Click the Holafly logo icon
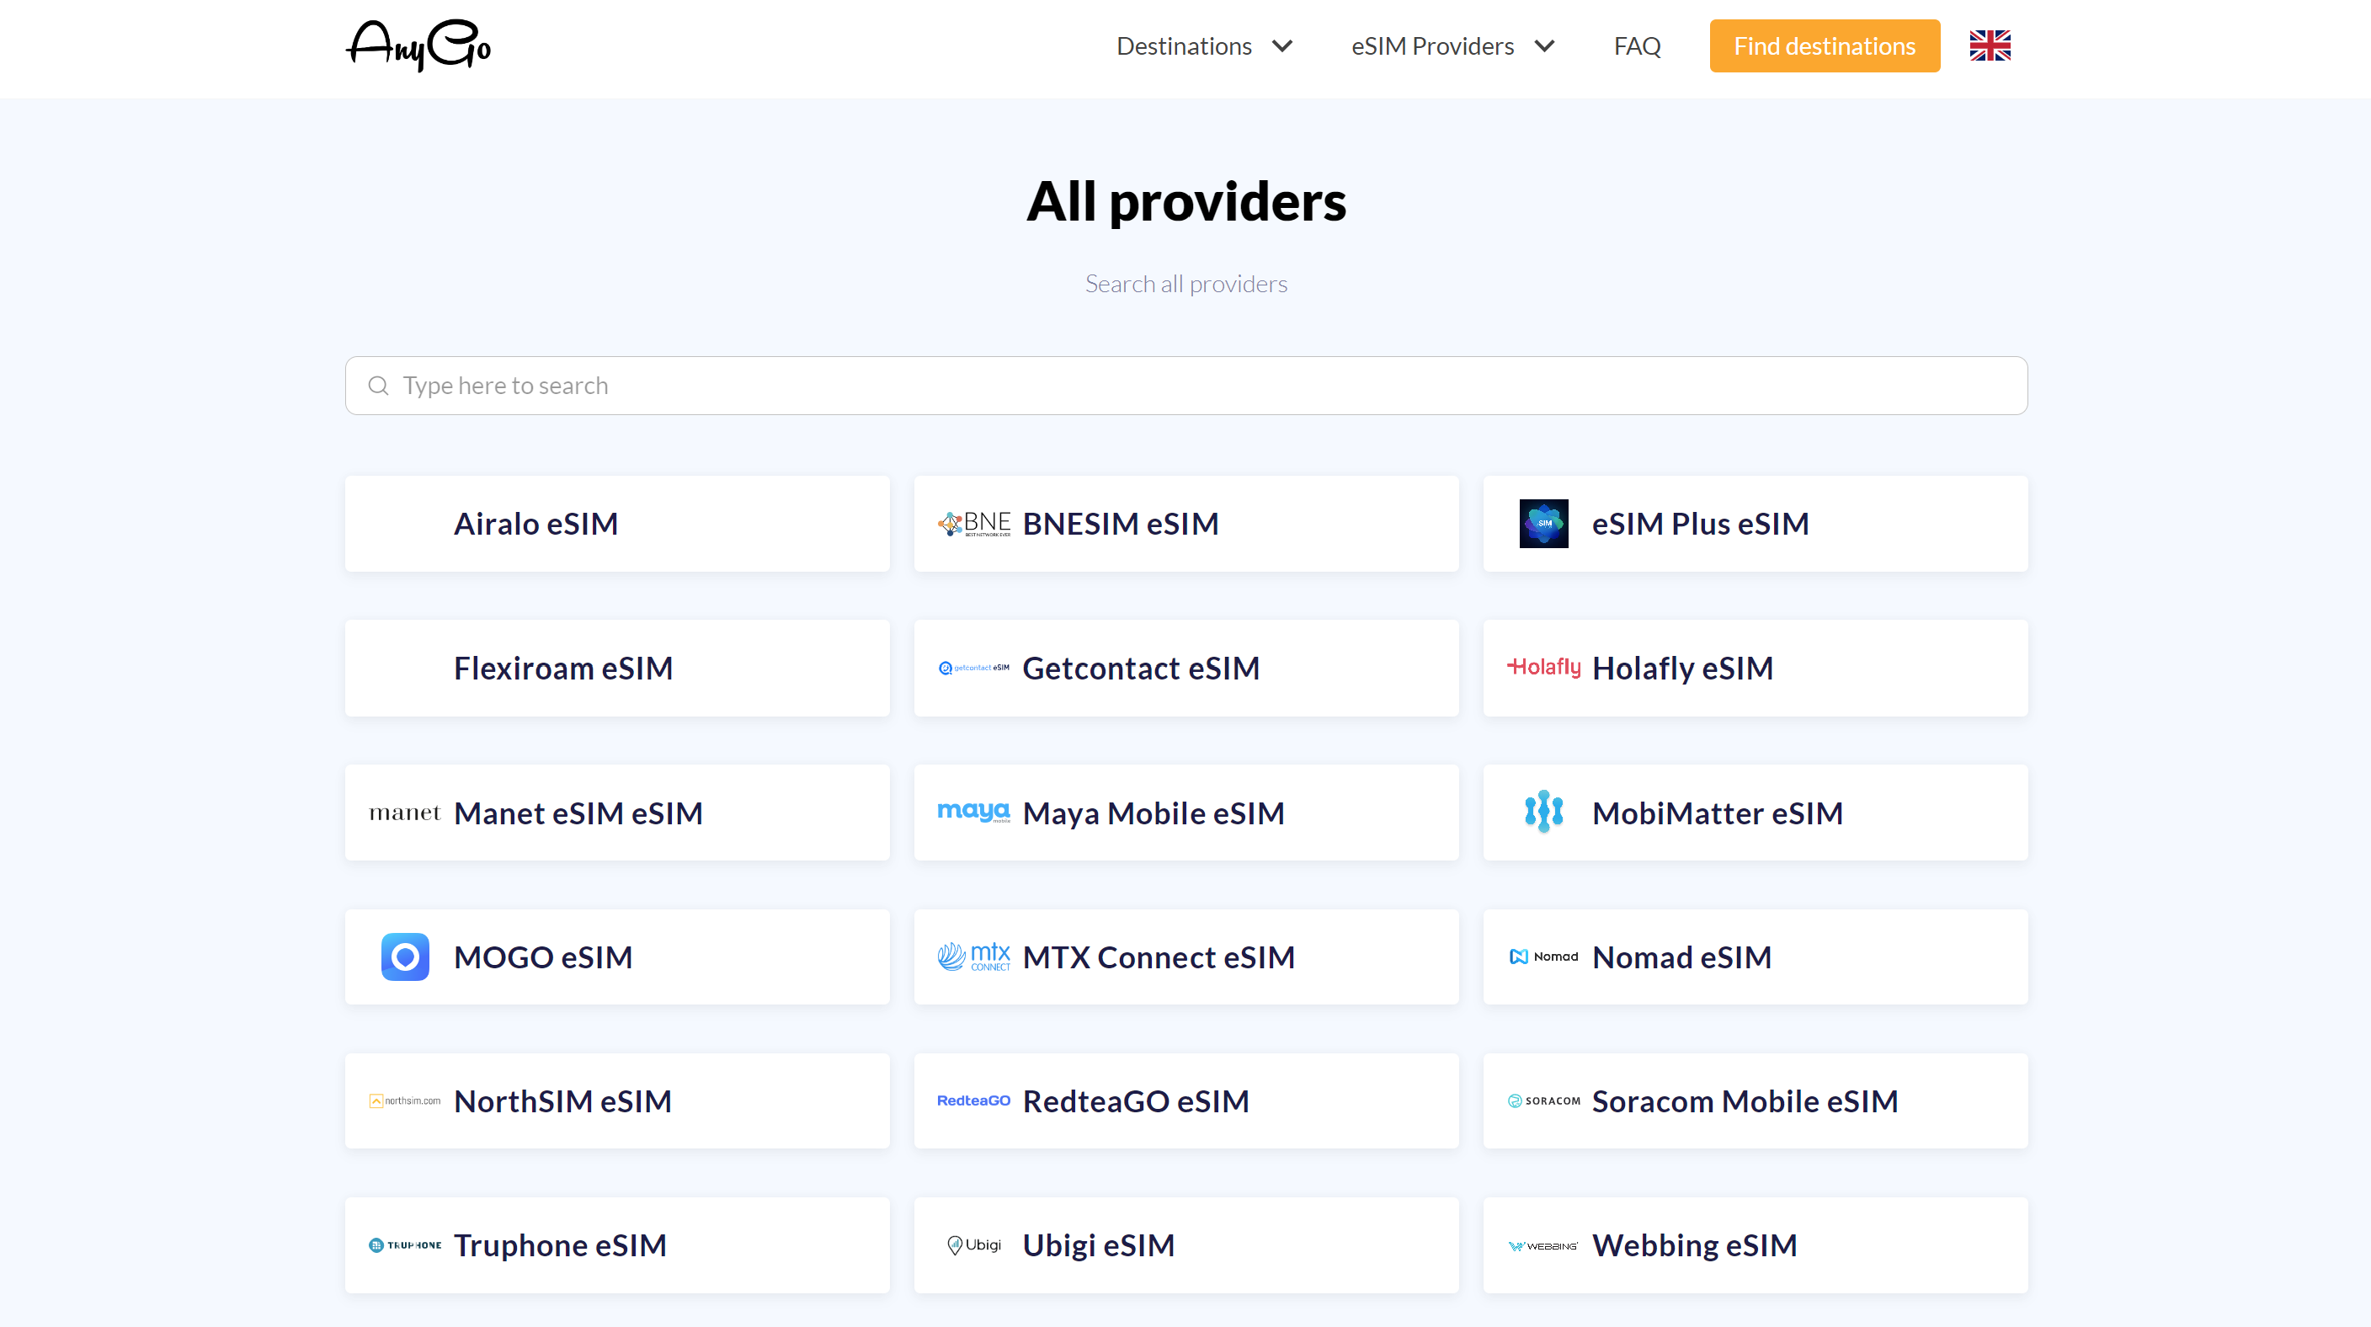This screenshot has width=2371, height=1327. pyautogui.click(x=1543, y=667)
